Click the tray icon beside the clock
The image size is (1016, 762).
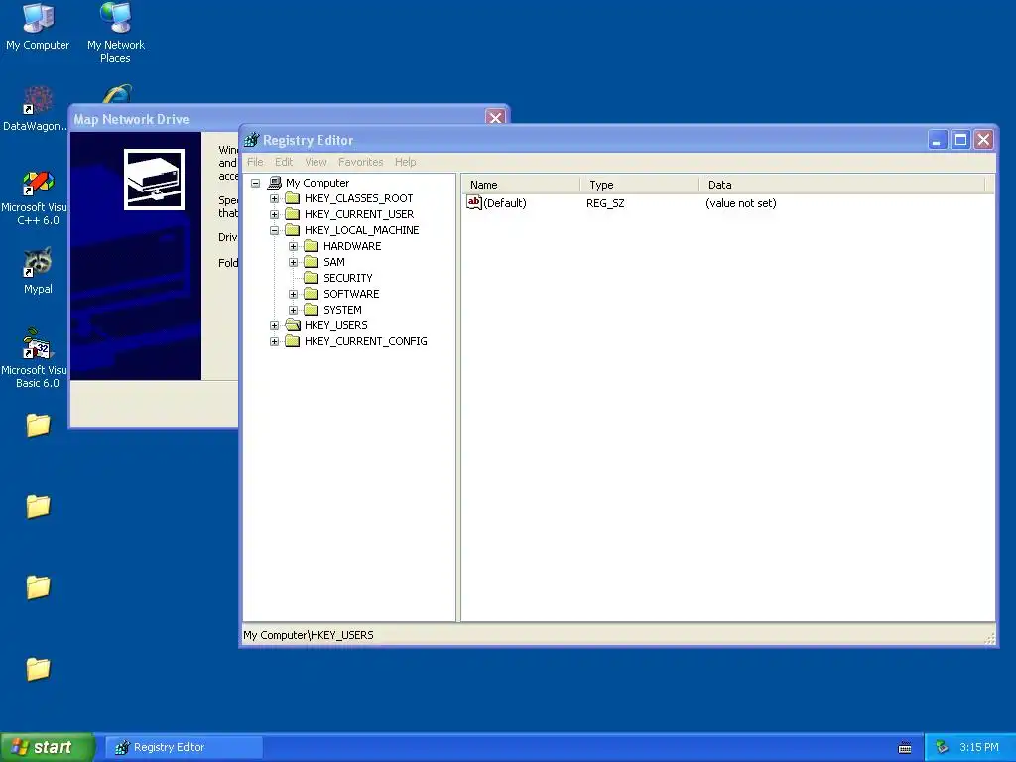pyautogui.click(x=942, y=747)
